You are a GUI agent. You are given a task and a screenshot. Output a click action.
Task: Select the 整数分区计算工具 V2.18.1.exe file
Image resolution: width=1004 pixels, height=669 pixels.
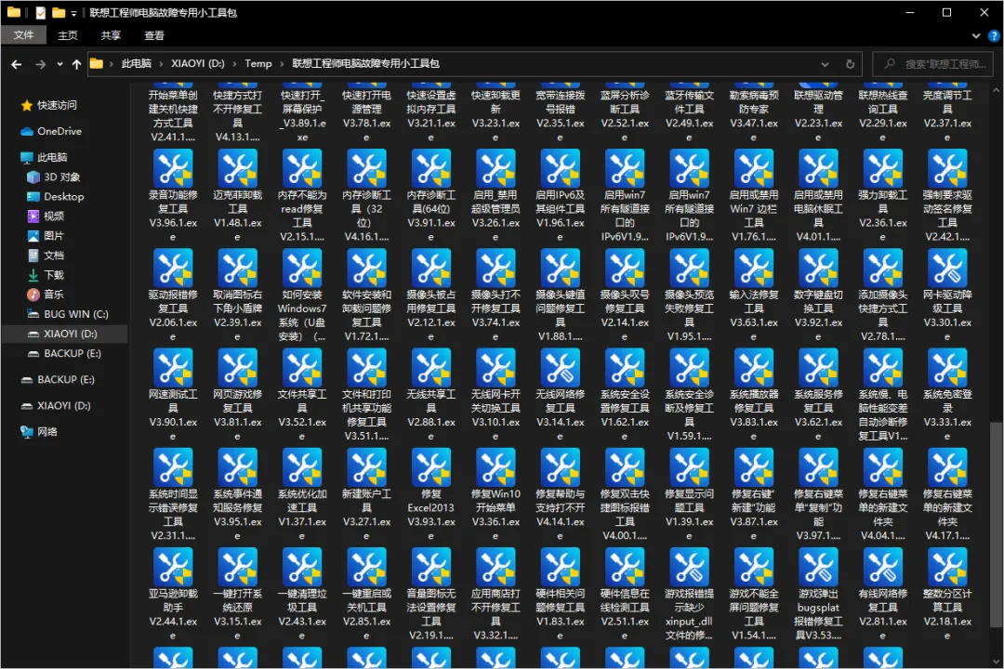point(947,595)
